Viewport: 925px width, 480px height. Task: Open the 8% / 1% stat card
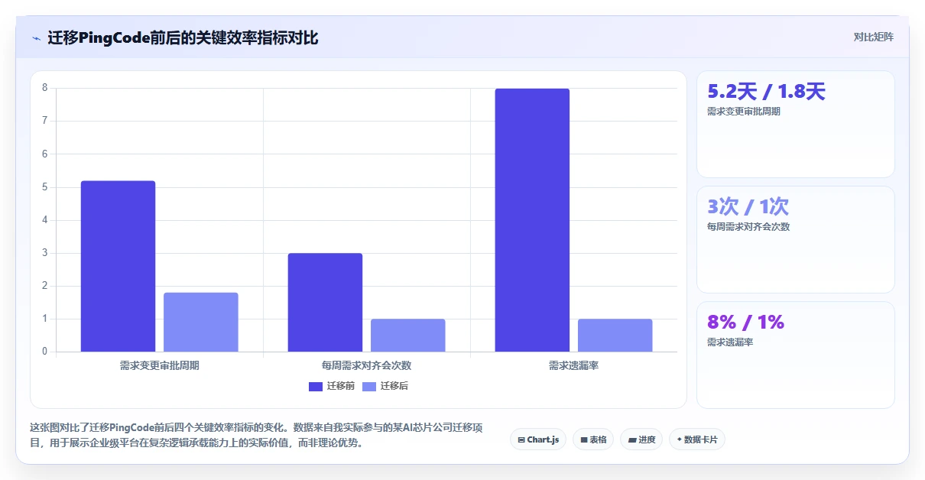point(796,355)
